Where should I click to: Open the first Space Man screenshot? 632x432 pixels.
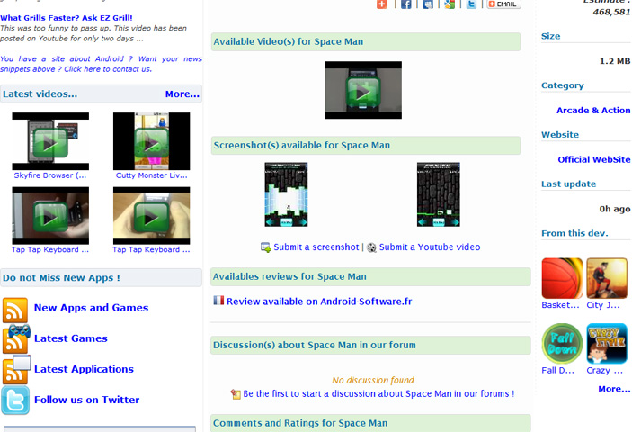point(286,194)
